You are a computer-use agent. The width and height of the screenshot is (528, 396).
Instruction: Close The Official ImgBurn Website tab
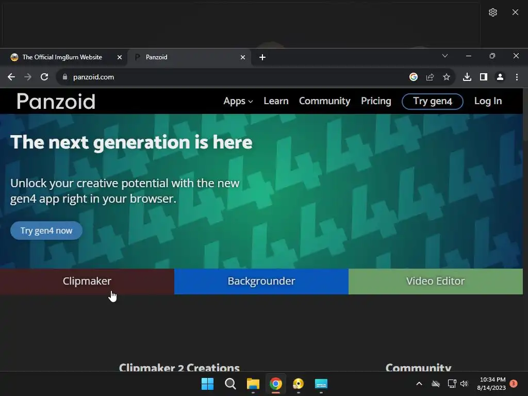pyautogui.click(x=120, y=57)
